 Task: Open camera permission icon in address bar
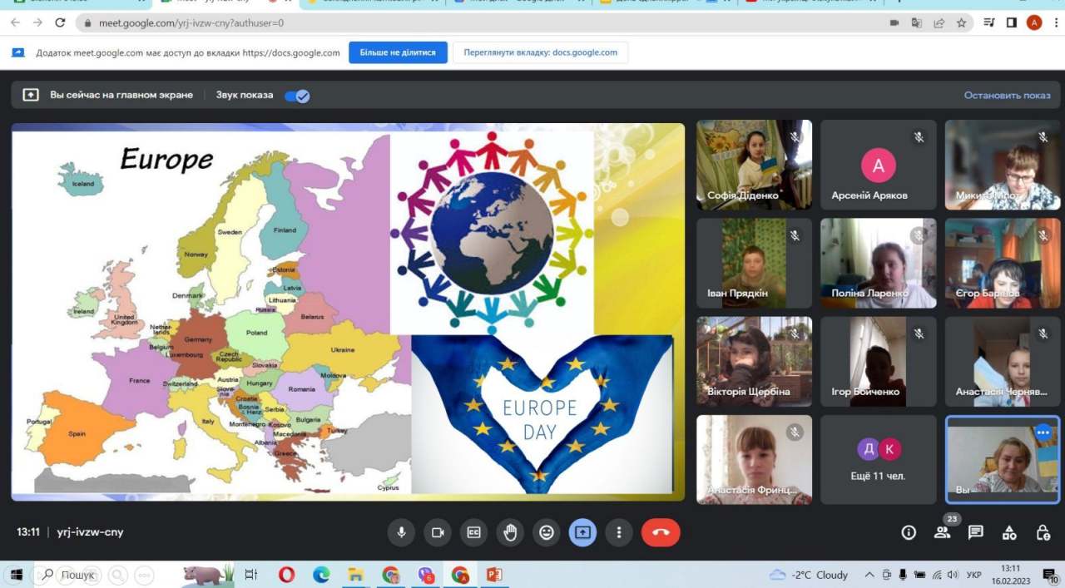[x=894, y=23]
